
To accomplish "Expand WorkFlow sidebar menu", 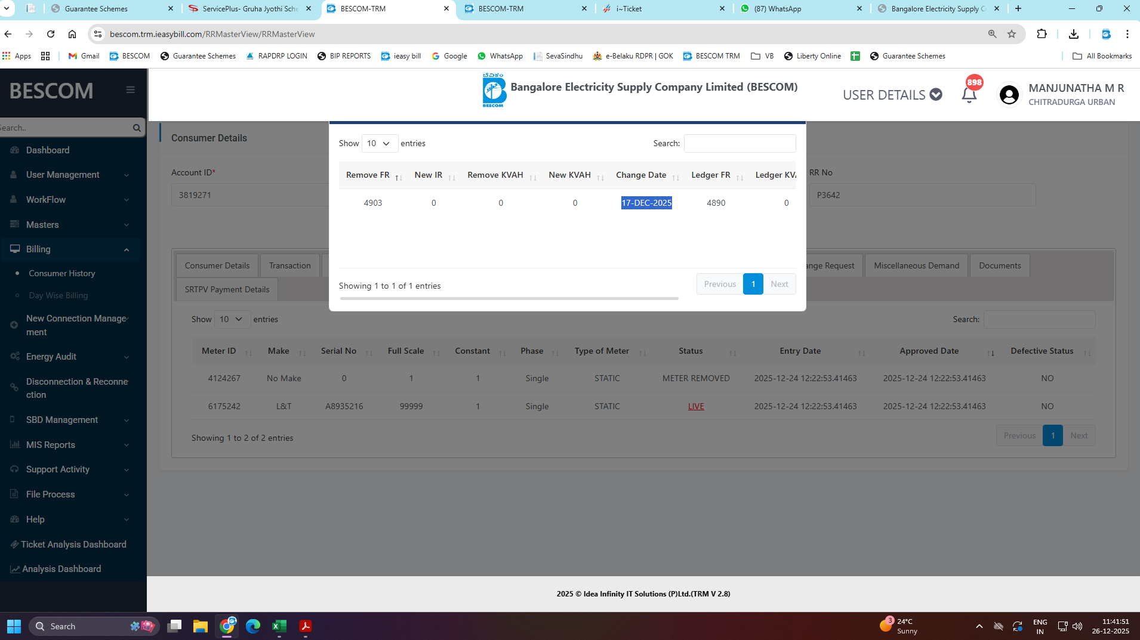I will (x=70, y=200).
